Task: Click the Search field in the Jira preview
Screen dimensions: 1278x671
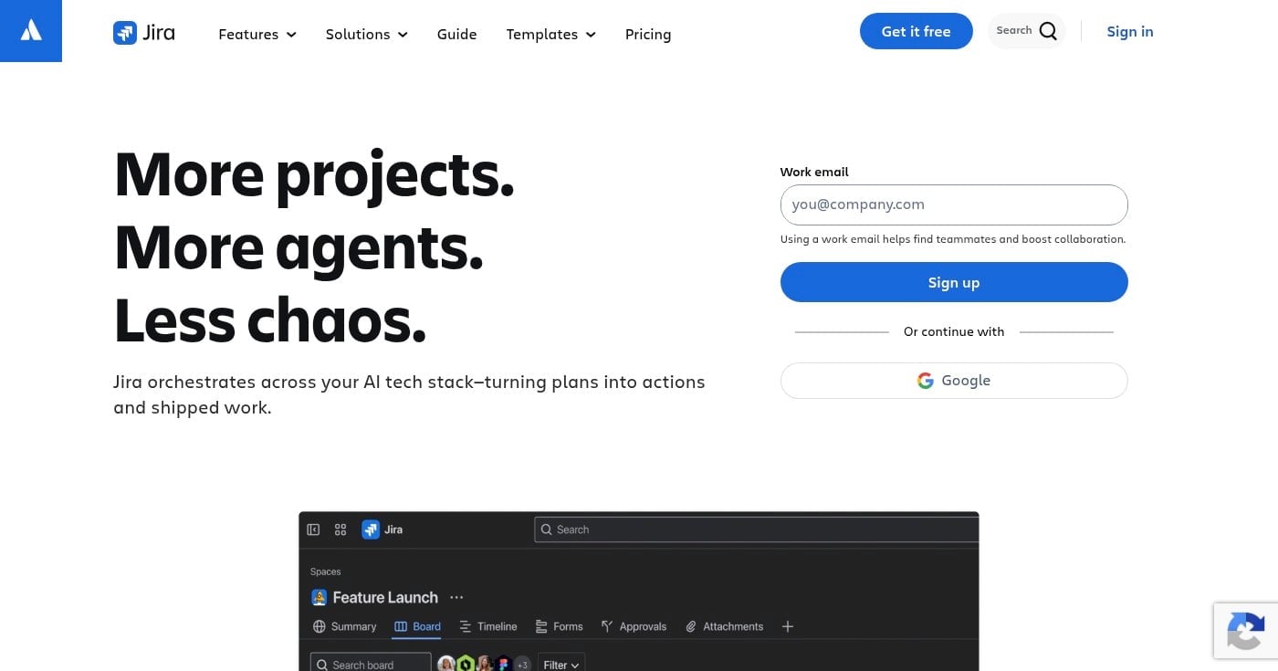Action: pos(756,529)
